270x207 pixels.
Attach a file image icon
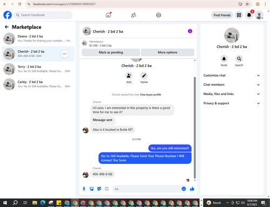click(92, 189)
